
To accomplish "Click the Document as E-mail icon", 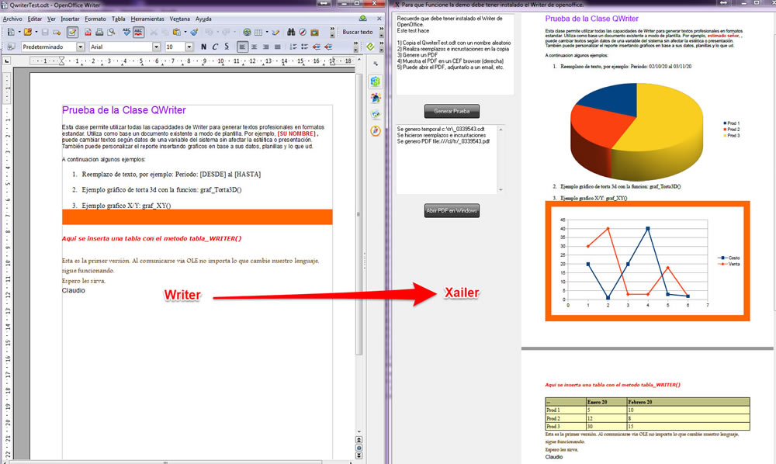I will point(57,32).
